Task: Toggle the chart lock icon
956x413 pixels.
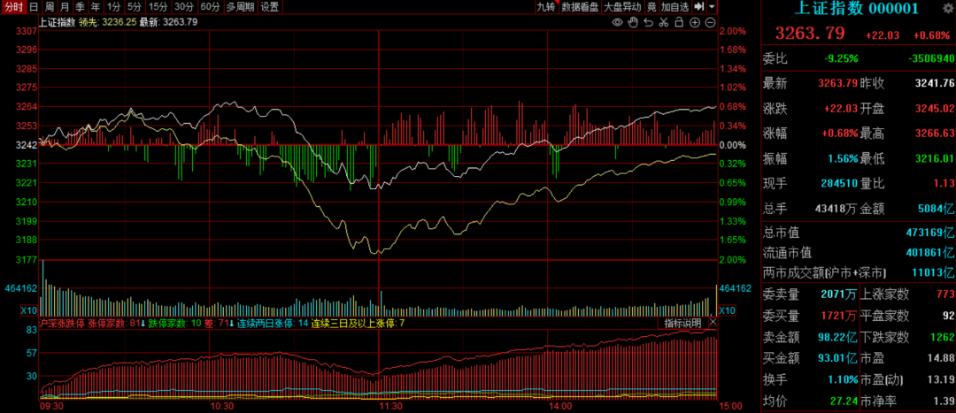Action: pos(679,22)
